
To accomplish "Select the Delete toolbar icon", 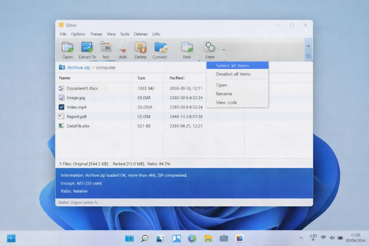I will pos(141,49).
